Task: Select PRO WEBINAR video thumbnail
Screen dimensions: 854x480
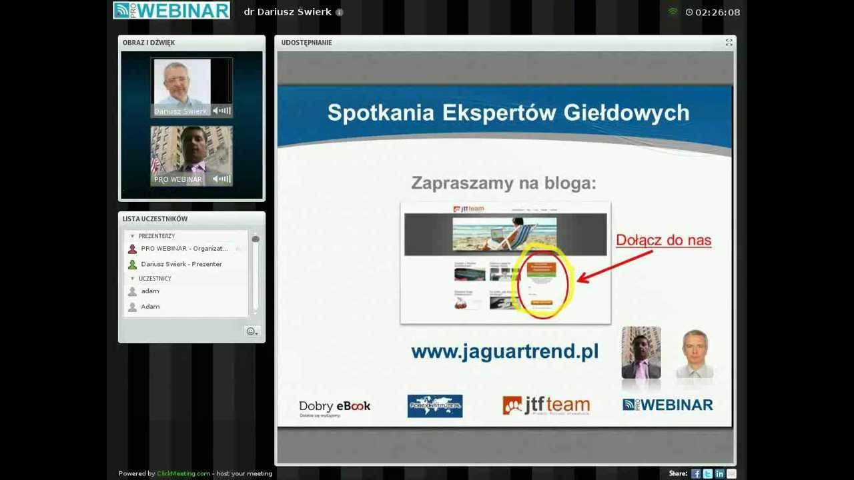Action: [191, 155]
